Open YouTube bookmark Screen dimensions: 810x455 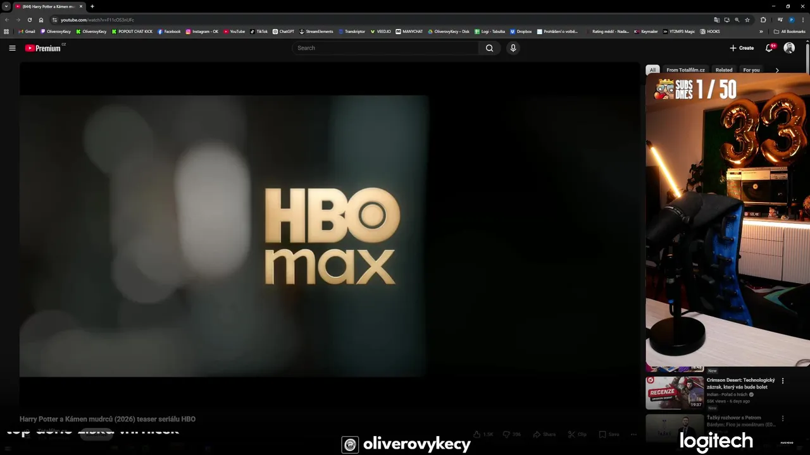click(x=234, y=31)
